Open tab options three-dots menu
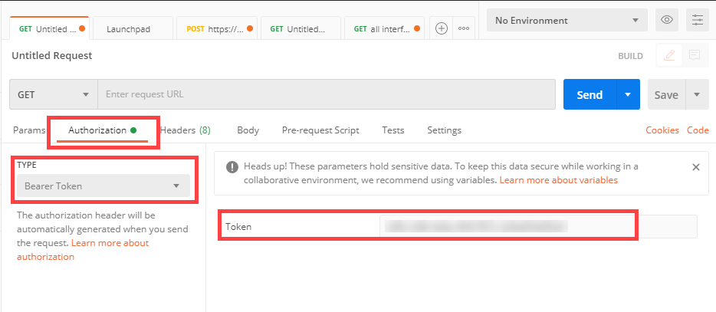 coord(464,28)
